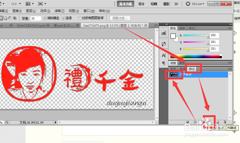
Task: Switch to the 蒙版 masks tab
Action: tap(182, 63)
